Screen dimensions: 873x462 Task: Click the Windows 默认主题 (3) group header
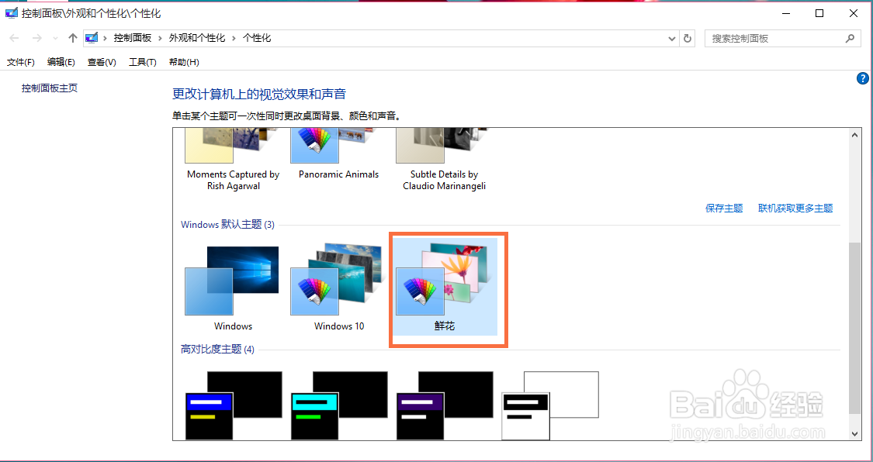227,225
